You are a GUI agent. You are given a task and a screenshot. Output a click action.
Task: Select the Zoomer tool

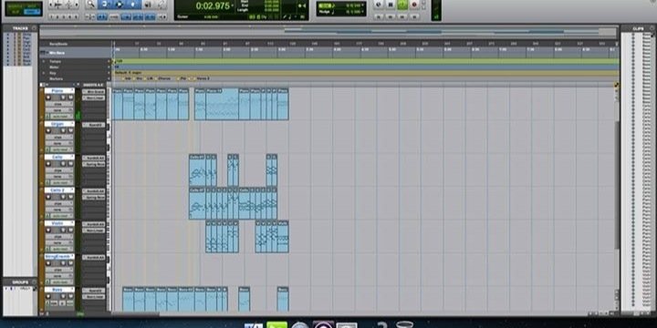pos(91,5)
